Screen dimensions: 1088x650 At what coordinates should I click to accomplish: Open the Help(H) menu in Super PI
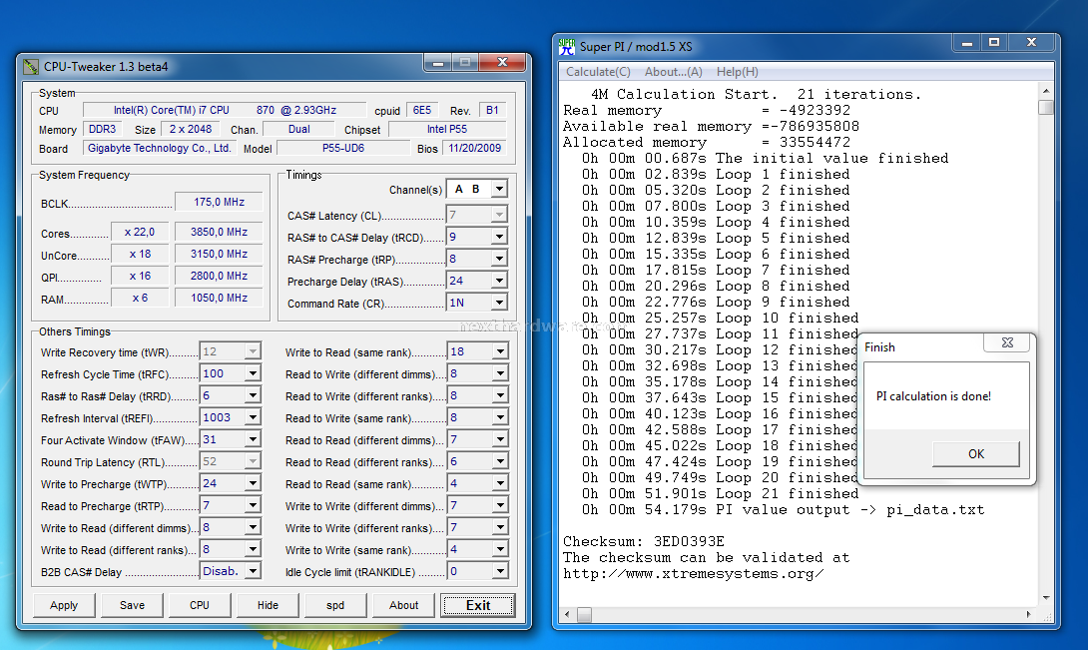tap(737, 72)
